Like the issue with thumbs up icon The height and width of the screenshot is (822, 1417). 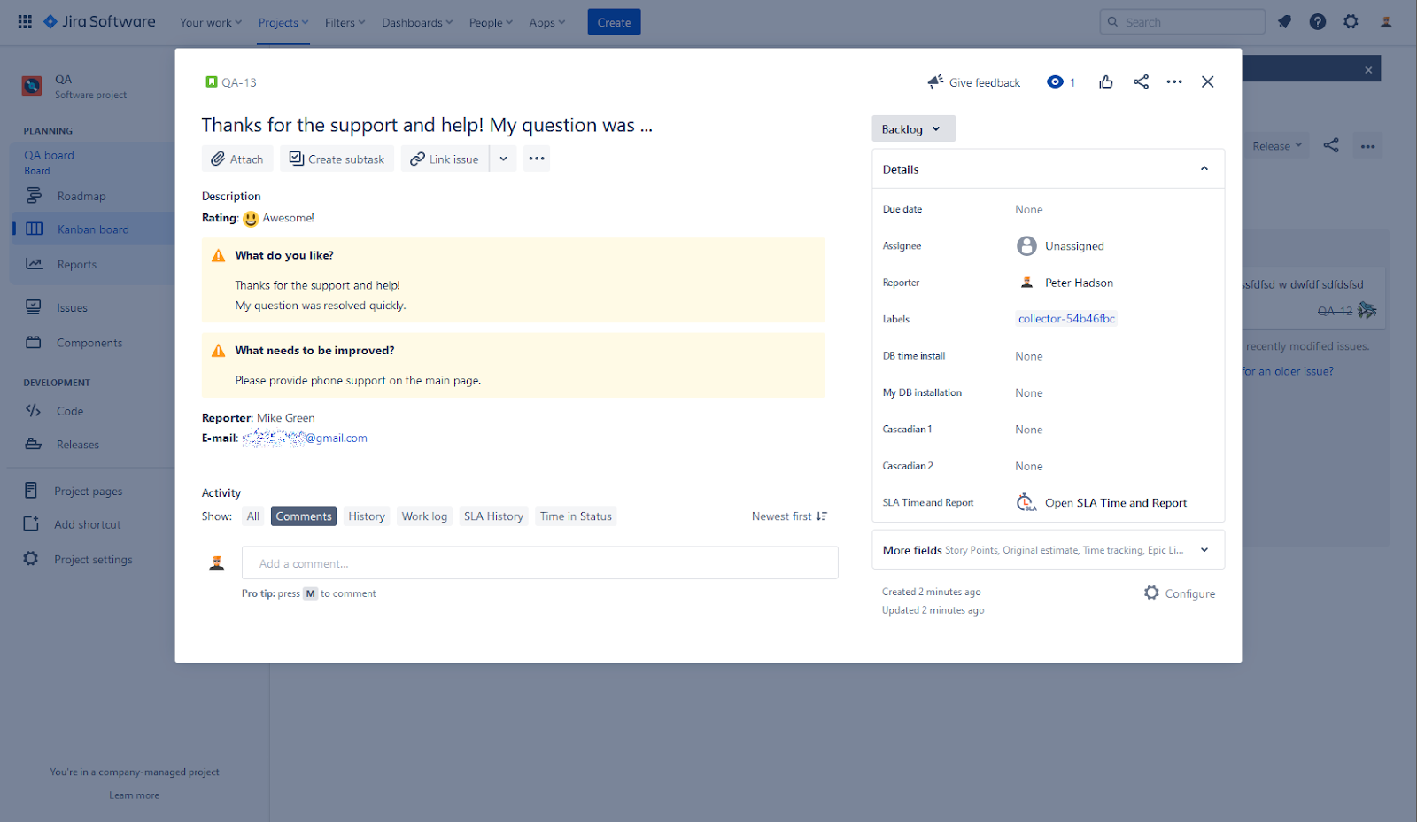coord(1105,81)
